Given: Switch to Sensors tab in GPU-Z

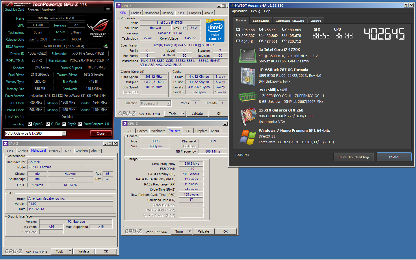Looking at the screenshot, I should coord(33,10).
